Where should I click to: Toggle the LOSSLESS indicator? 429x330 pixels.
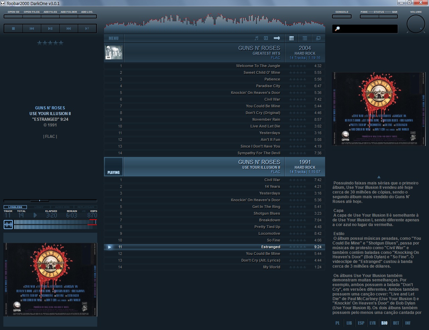(x=15, y=207)
